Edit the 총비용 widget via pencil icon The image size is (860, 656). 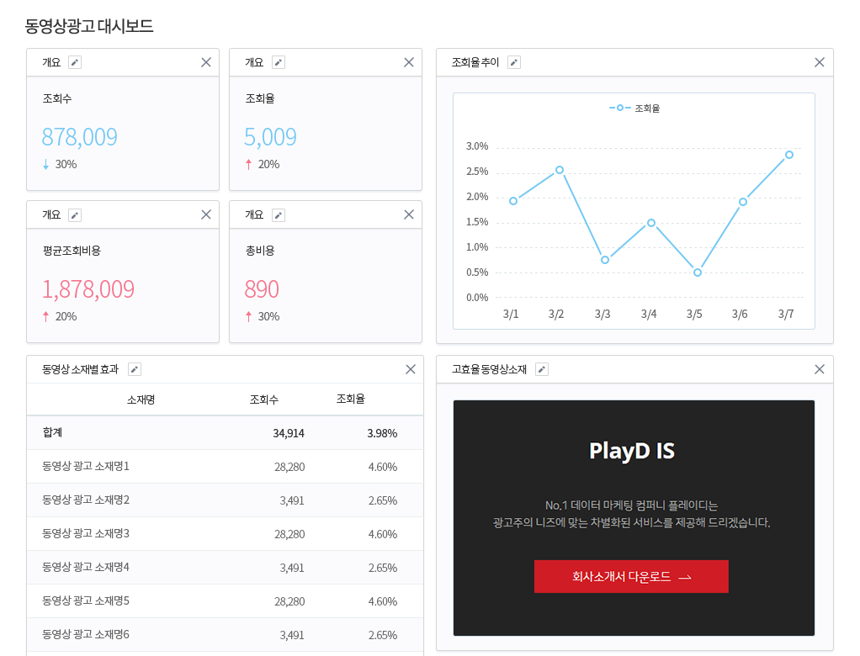coord(279,215)
